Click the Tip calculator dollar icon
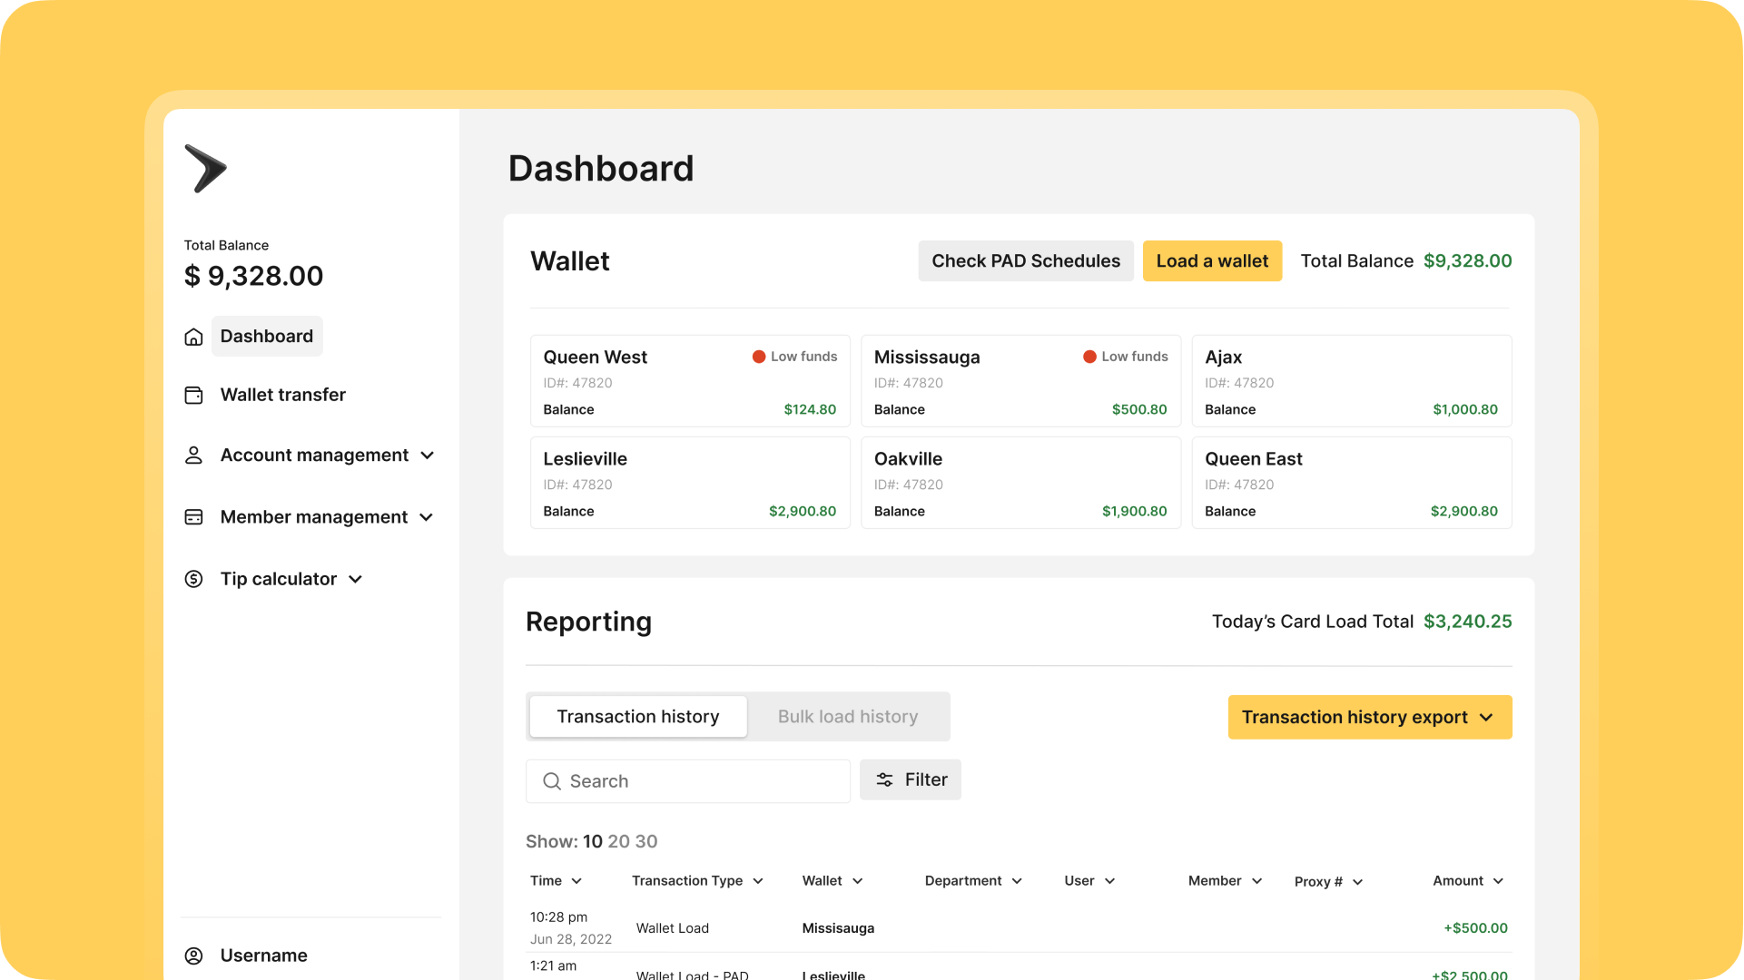The width and height of the screenshot is (1744, 980). tap(193, 579)
